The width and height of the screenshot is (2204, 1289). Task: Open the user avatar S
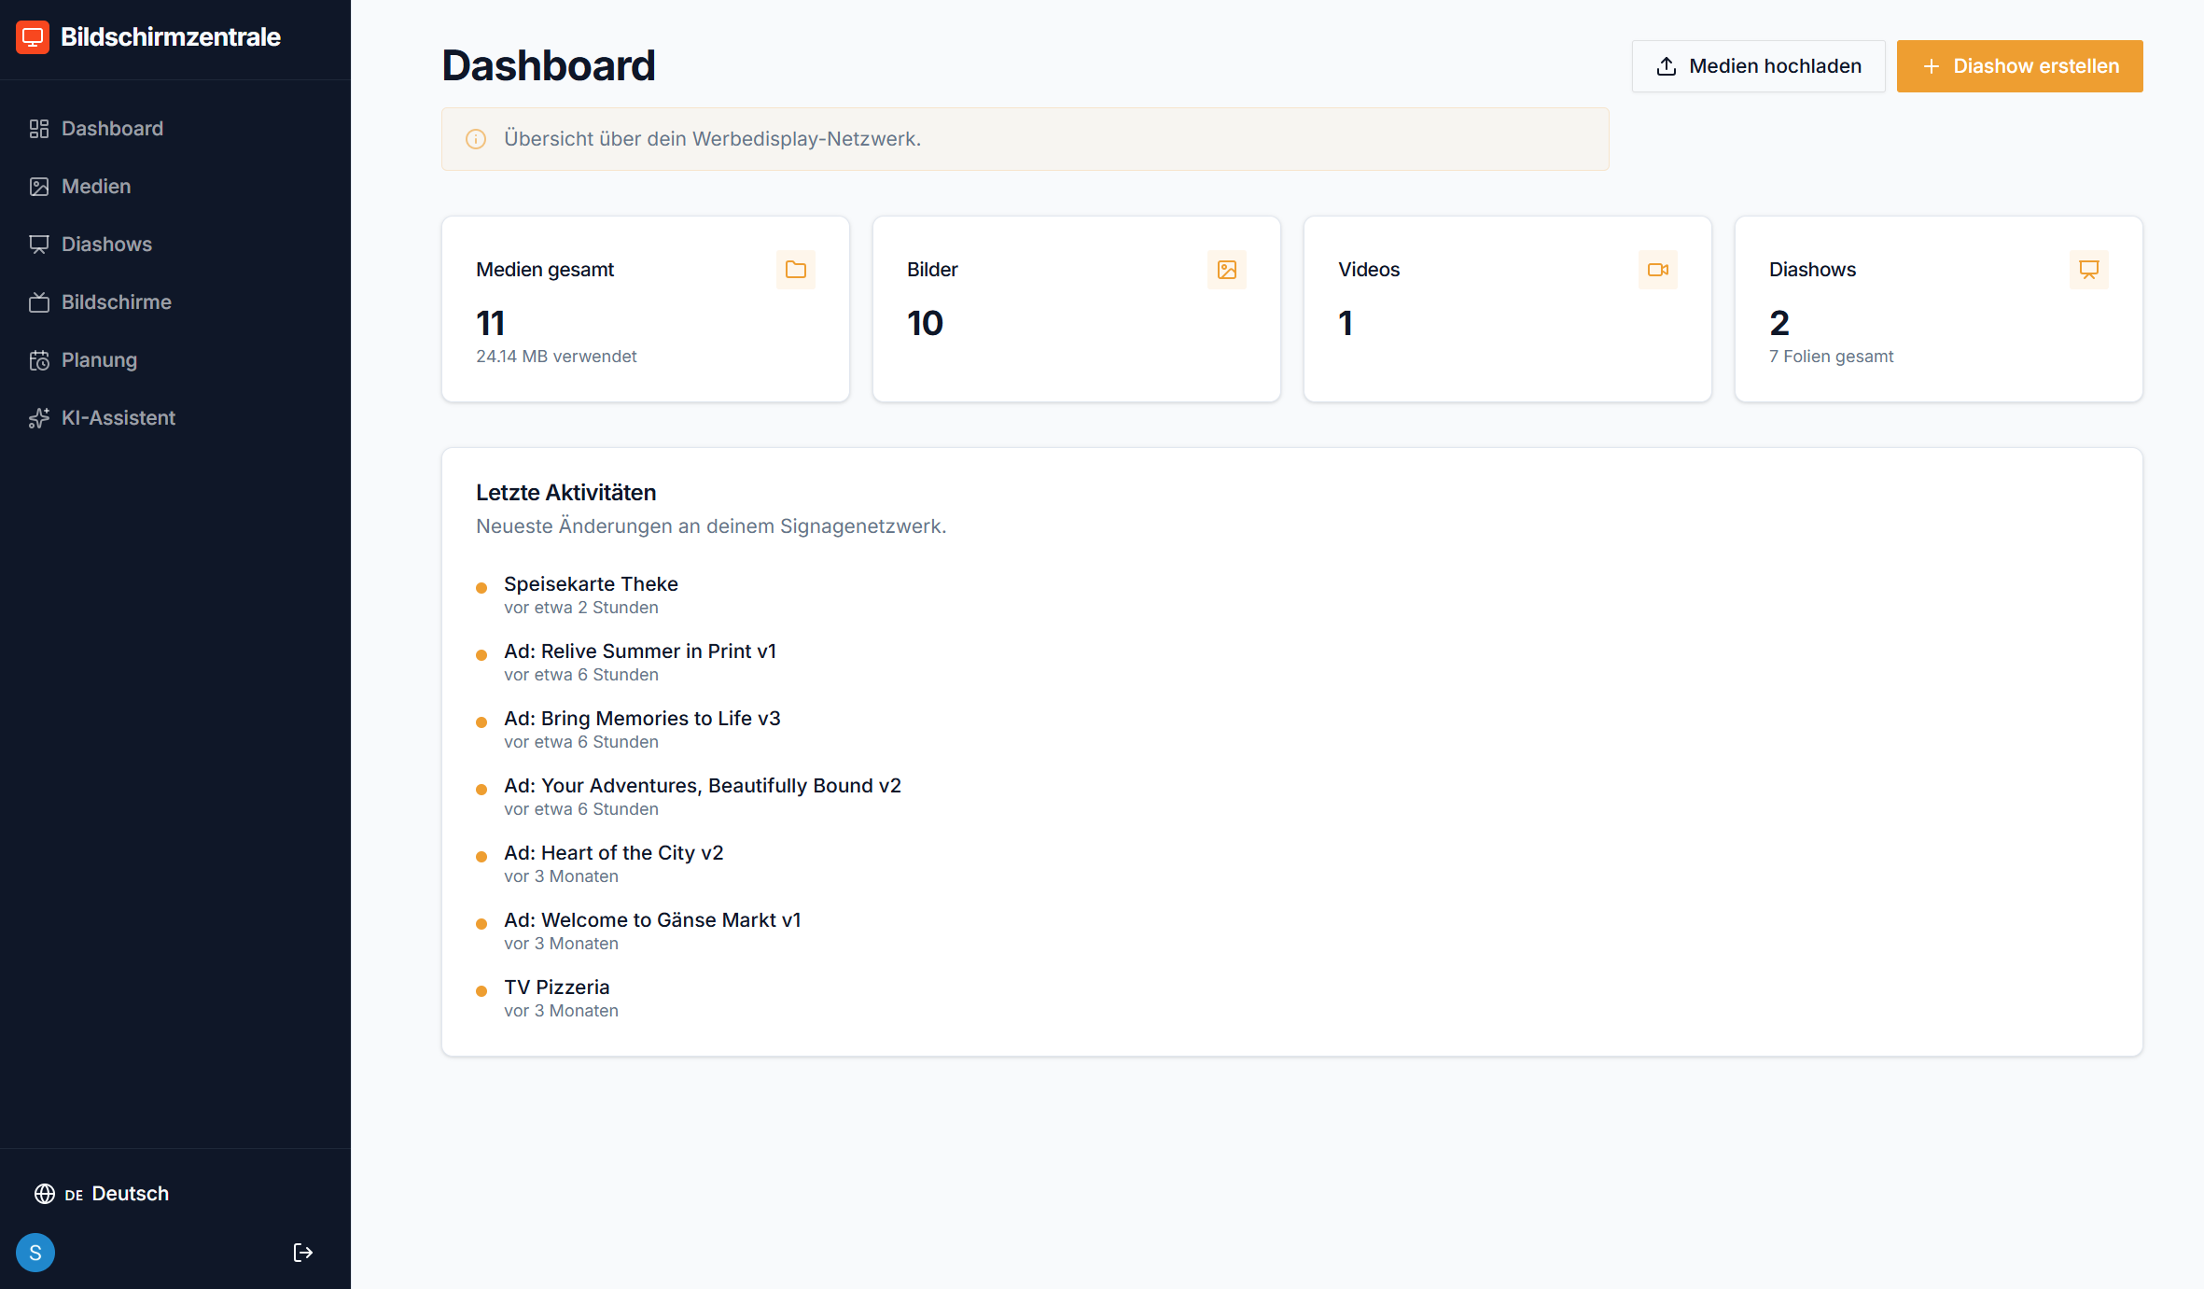(x=35, y=1253)
